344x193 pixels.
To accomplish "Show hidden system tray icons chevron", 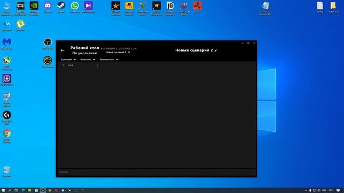I will (x=306, y=190).
